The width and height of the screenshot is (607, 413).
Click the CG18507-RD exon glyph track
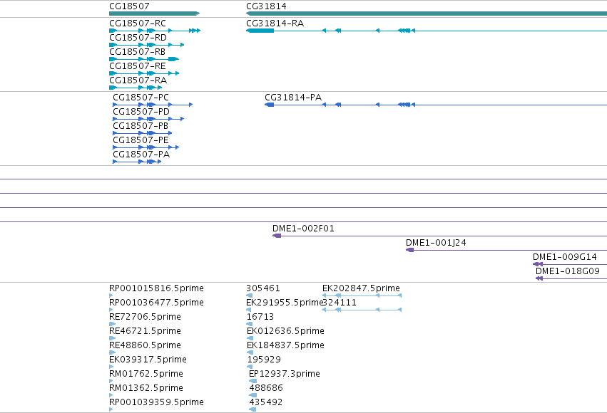[x=147, y=45]
